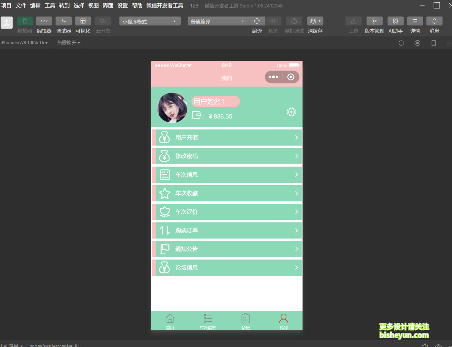Click the user avatar photo
The height and width of the screenshot is (347, 452).
172,108
